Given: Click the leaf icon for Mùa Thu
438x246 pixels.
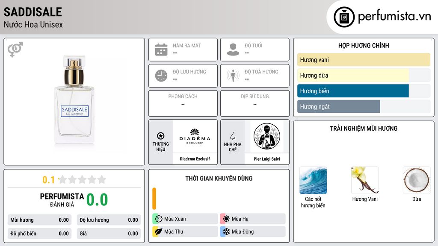Looking at the screenshot, I should [x=159, y=231].
